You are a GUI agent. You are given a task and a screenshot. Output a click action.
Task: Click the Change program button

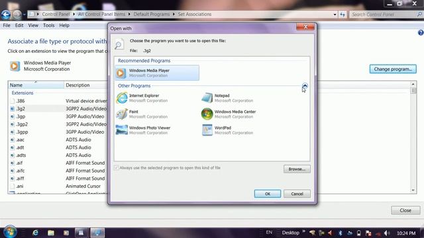393,69
